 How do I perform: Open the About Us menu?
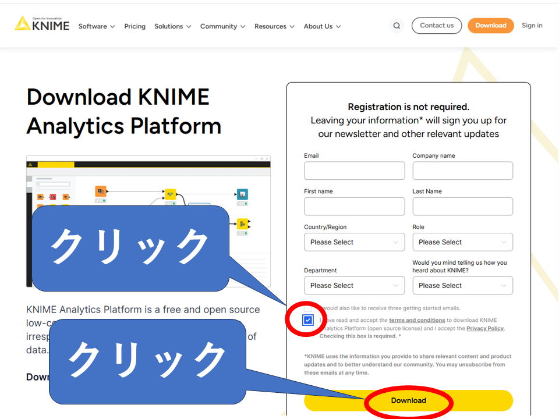tap(322, 26)
